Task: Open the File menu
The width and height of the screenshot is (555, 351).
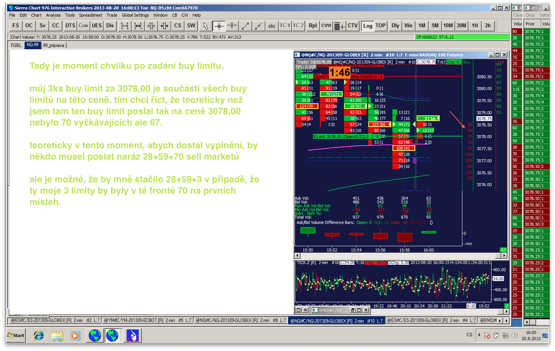Action: pos(12,15)
